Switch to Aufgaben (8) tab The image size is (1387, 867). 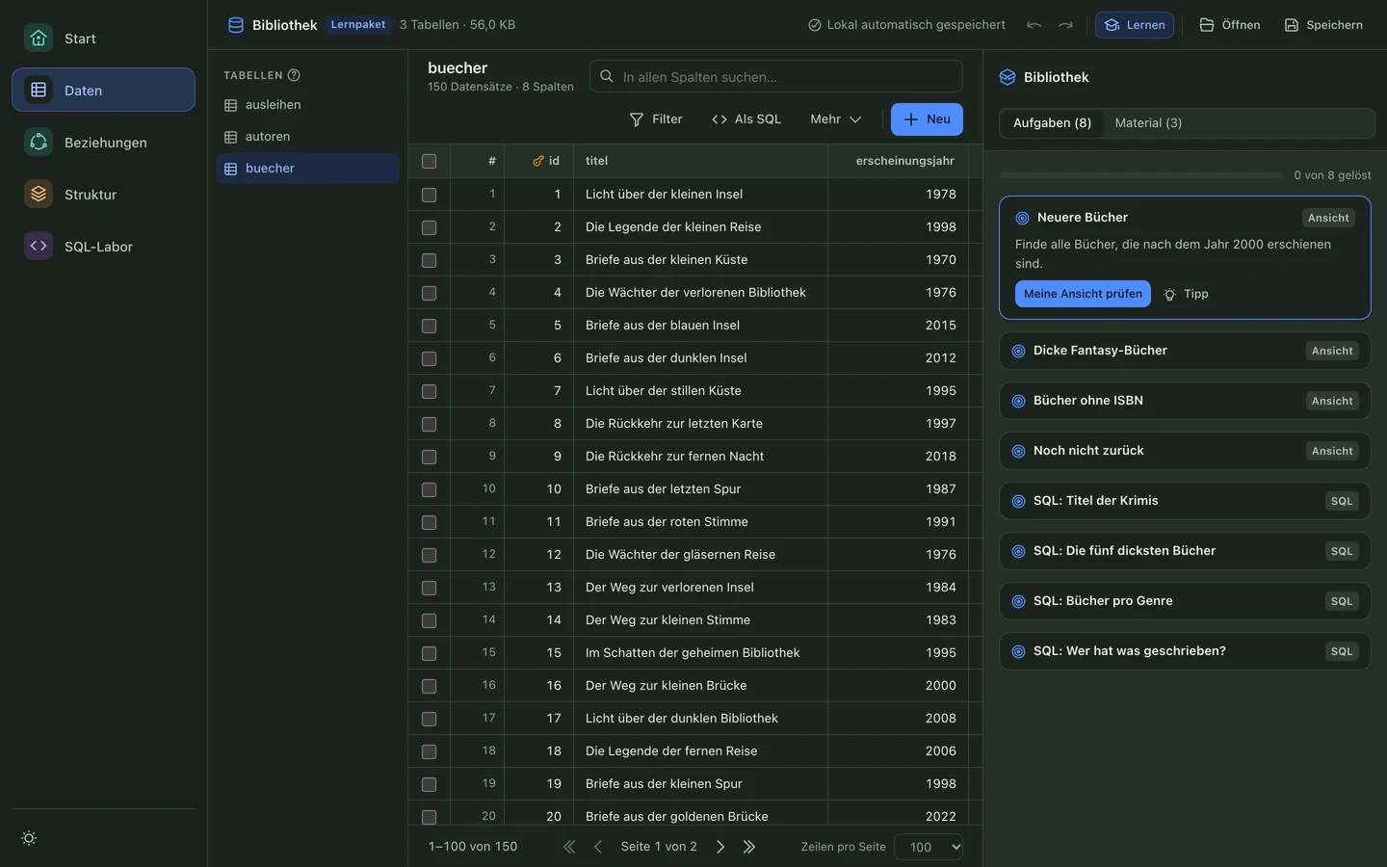point(1052,123)
